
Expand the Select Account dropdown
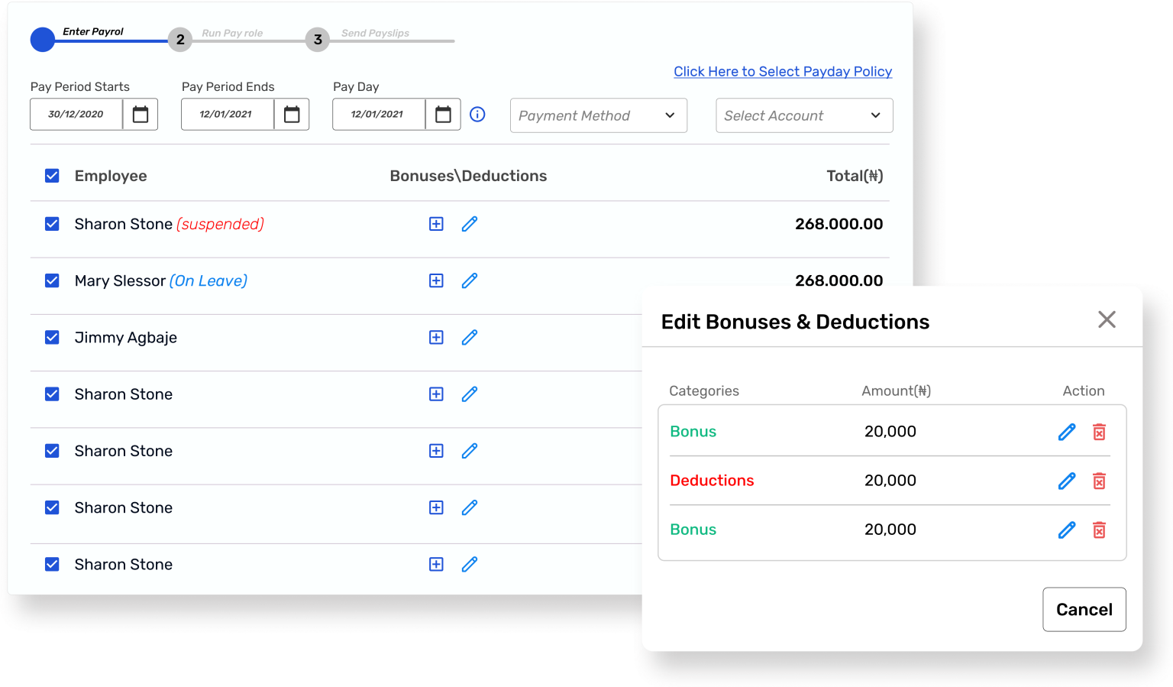[803, 115]
